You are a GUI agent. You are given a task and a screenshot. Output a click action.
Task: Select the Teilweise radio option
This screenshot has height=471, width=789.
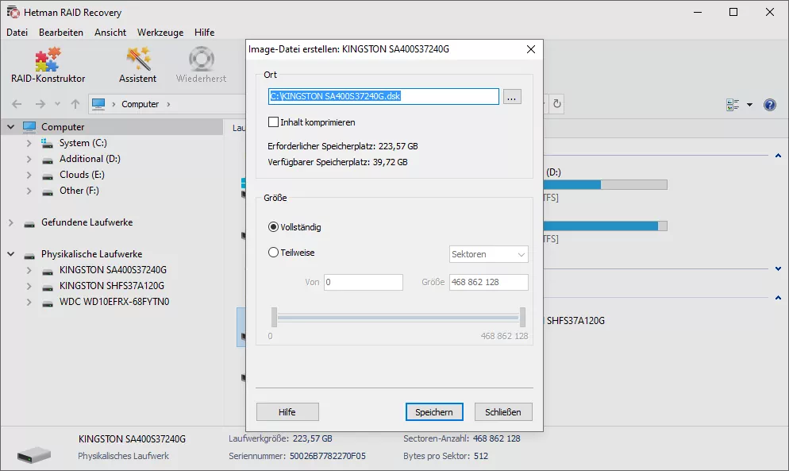point(273,253)
